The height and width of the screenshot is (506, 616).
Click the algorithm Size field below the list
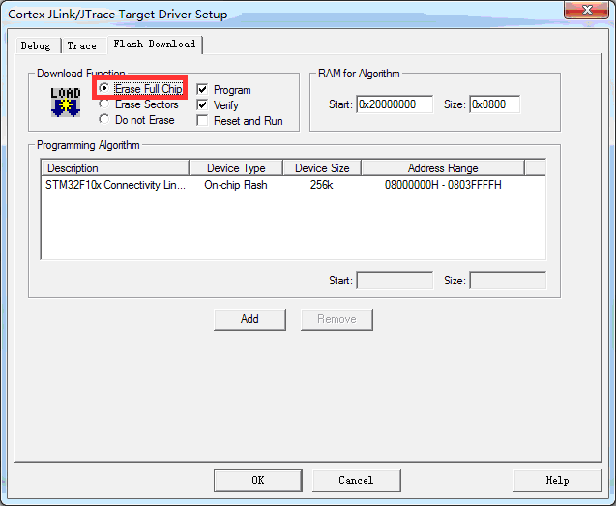pyautogui.click(x=508, y=281)
